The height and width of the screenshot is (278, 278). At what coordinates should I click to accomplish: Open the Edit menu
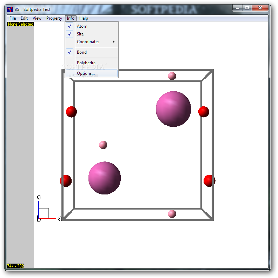point(24,18)
